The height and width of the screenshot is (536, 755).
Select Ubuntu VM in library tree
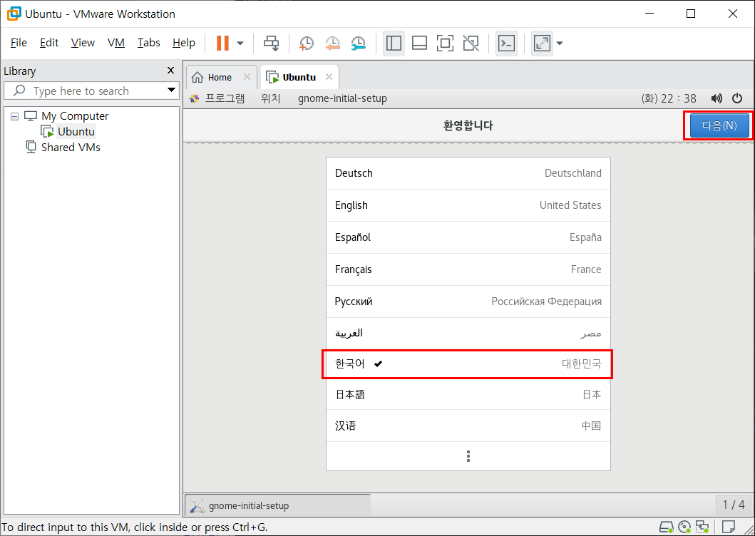76,131
